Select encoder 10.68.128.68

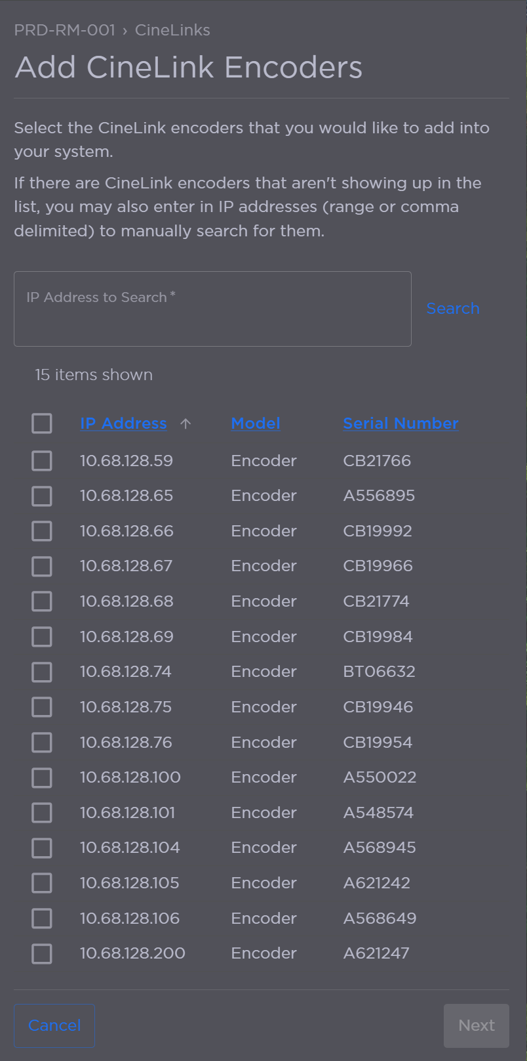pos(41,601)
